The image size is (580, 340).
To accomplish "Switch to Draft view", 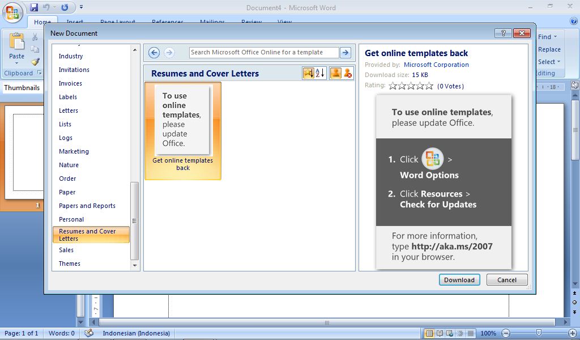I will pyautogui.click(x=471, y=333).
